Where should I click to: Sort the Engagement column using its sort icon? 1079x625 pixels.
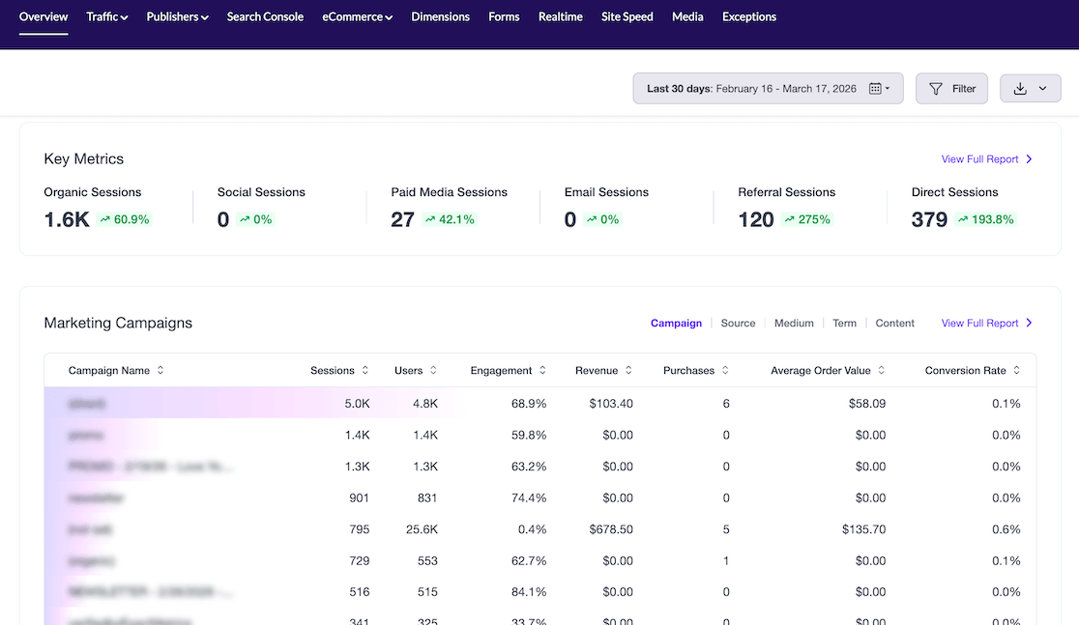[541, 370]
